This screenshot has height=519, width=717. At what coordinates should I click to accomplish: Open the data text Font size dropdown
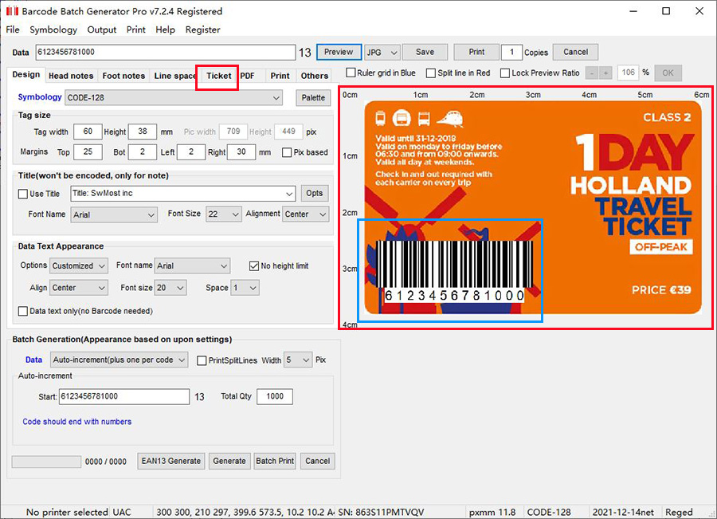tap(170, 288)
